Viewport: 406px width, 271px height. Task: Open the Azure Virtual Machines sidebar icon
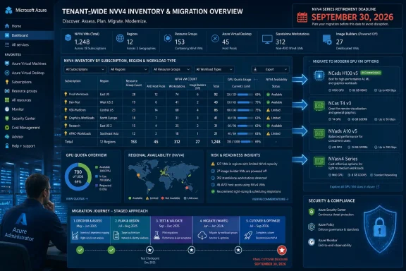(x=7, y=64)
